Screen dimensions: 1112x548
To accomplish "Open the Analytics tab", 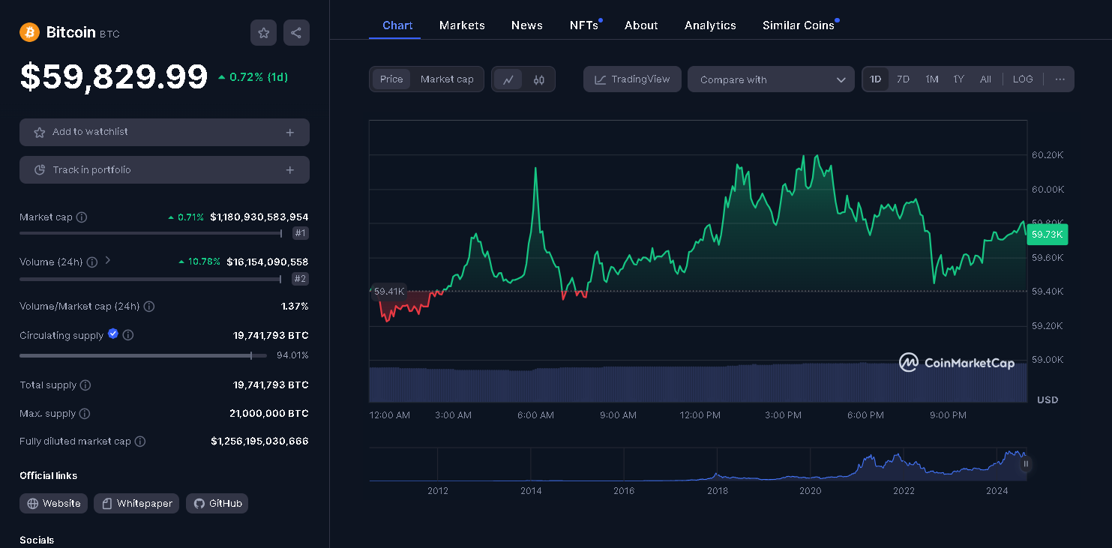I will point(710,25).
